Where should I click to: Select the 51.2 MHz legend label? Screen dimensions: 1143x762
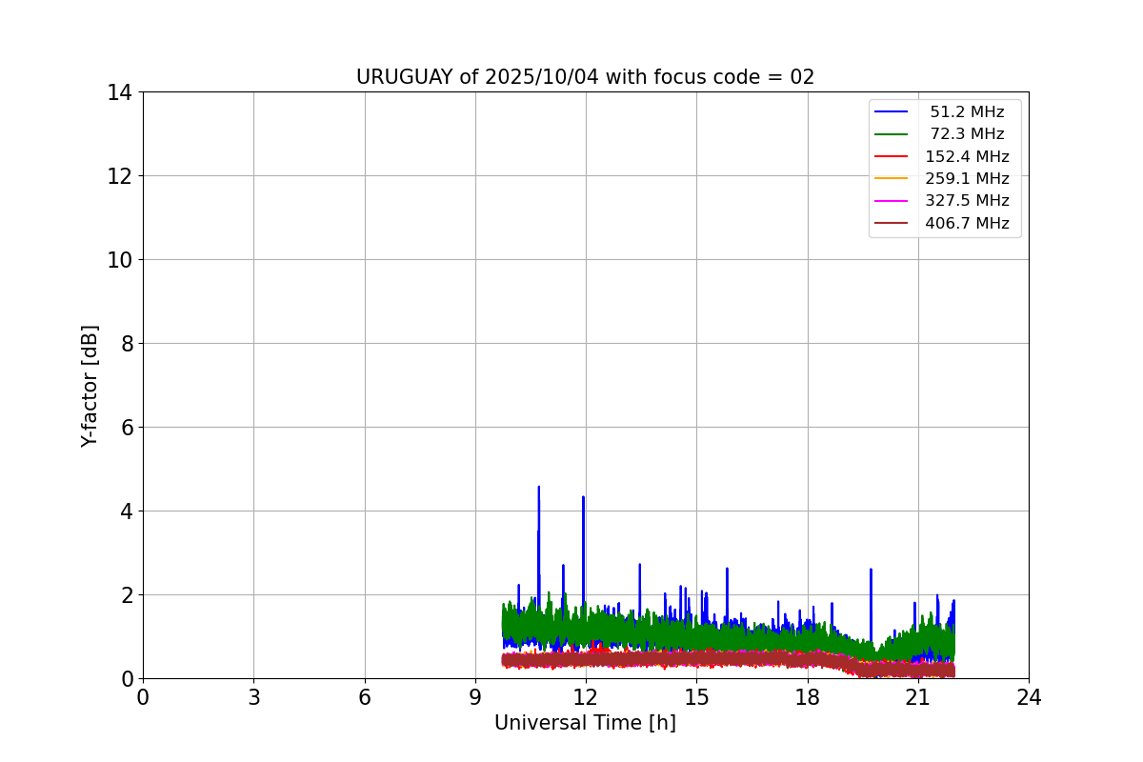click(967, 111)
